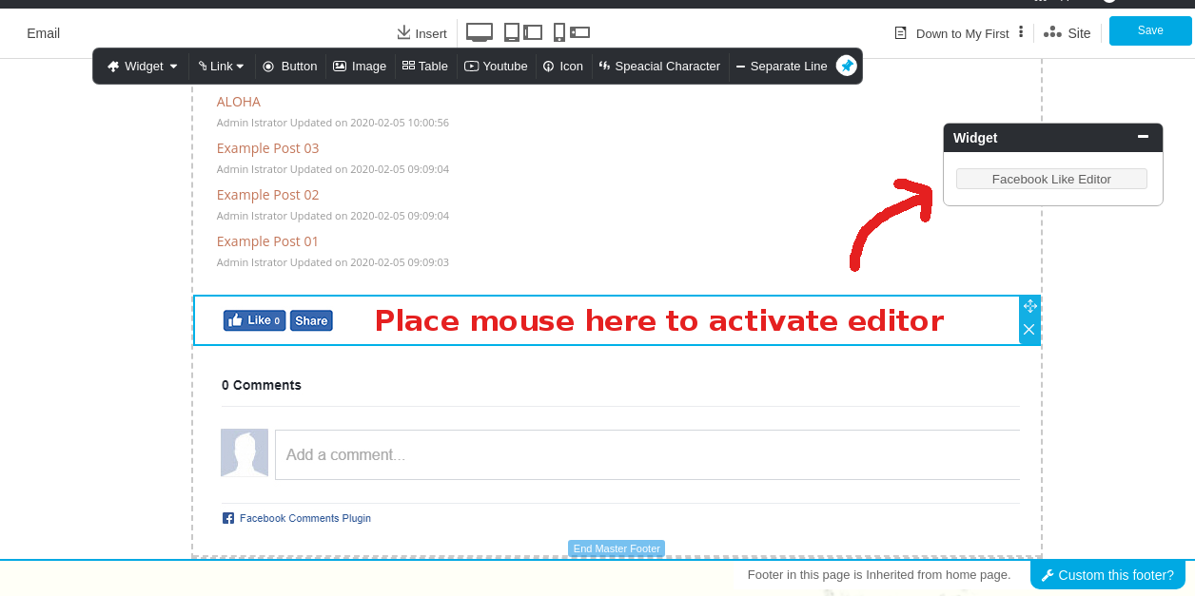Switch to desktop preview mode
The image size is (1195, 596).
tap(480, 32)
